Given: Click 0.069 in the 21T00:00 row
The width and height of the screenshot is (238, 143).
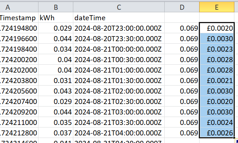Looking at the screenshot, I should click(x=182, y=49).
